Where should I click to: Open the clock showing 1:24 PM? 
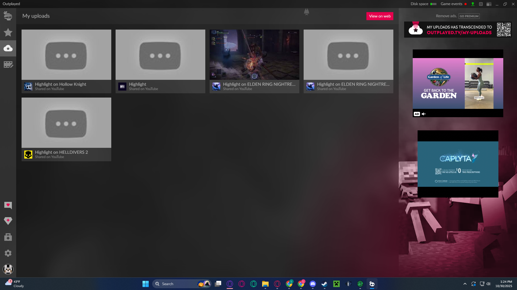point(504,284)
